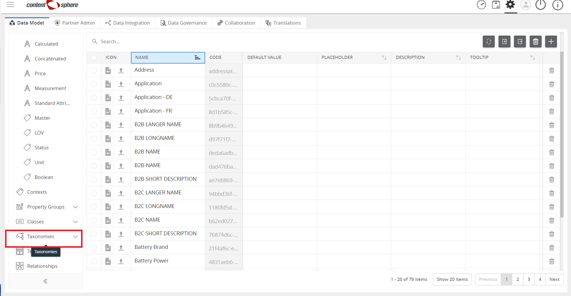Click the add new item plus button
Viewport: 571px width, 296px height.
pos(551,41)
